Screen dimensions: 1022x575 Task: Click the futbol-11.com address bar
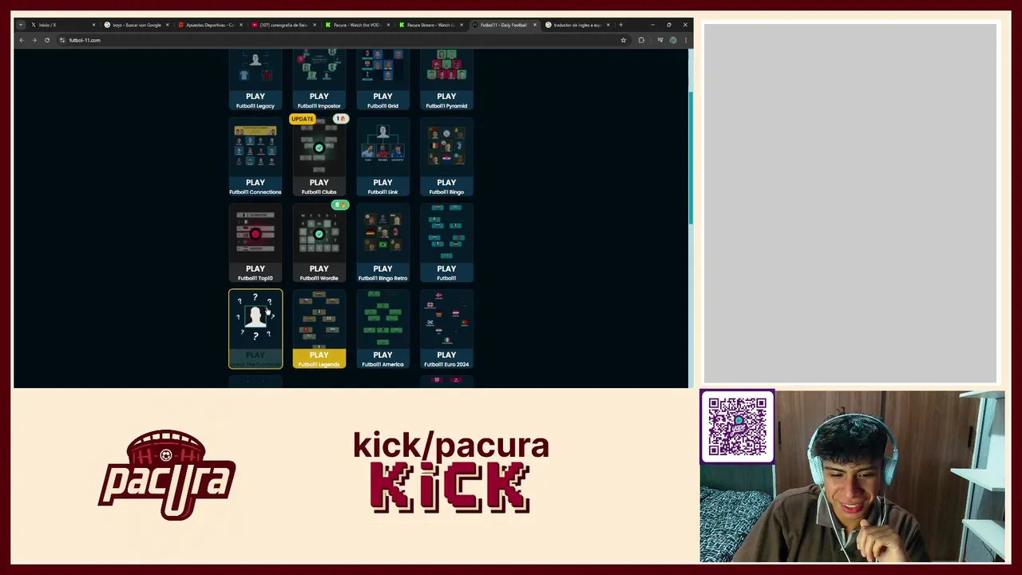[343, 40]
